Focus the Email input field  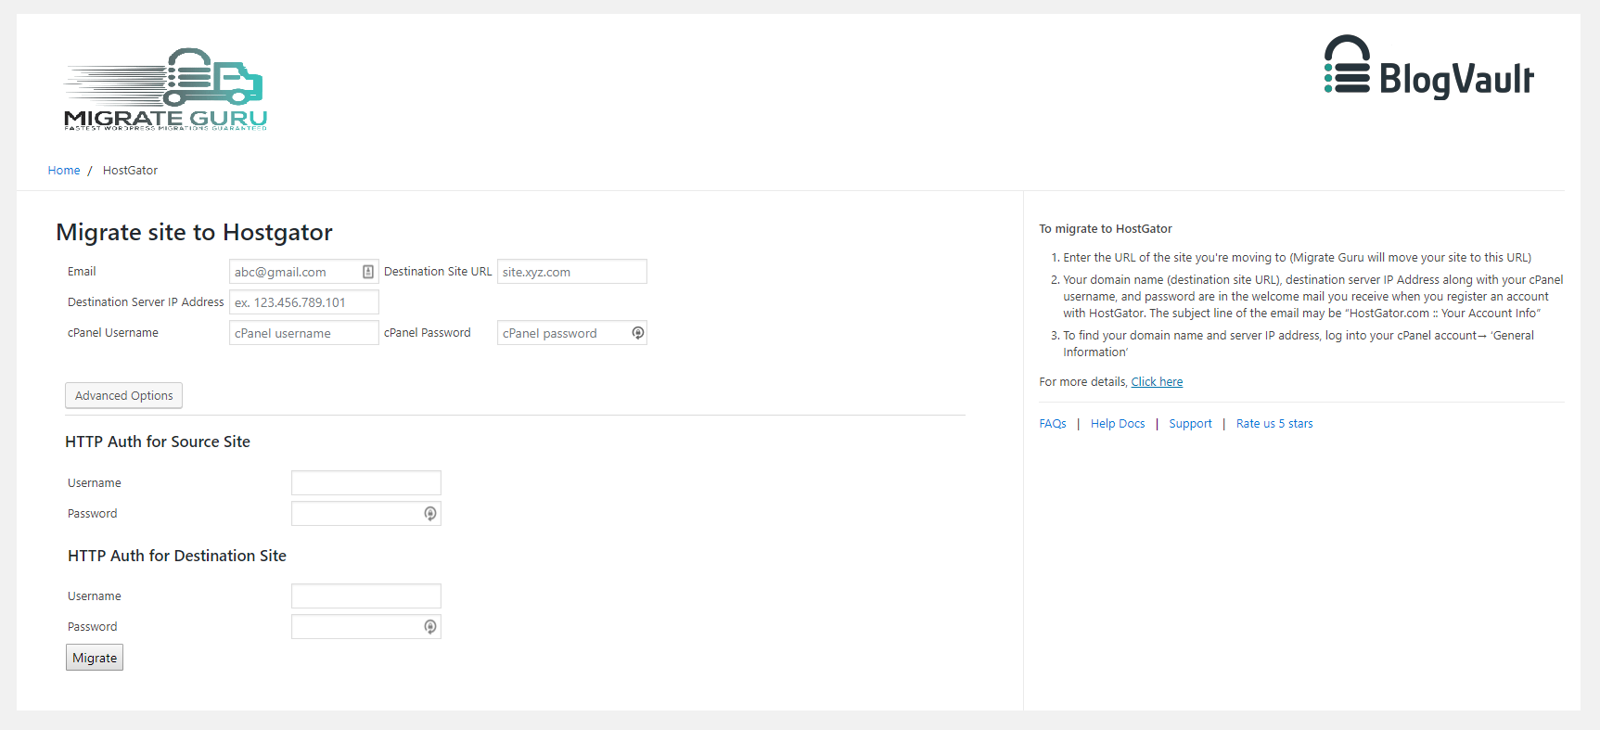(294, 272)
